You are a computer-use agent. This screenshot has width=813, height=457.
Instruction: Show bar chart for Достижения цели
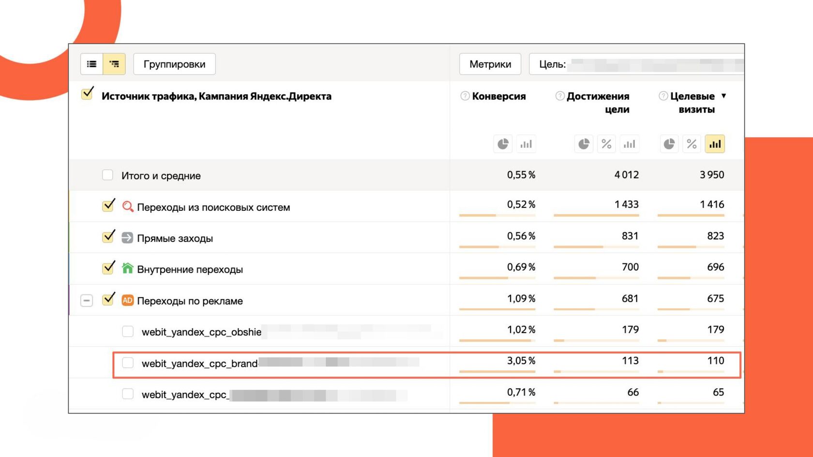point(629,144)
